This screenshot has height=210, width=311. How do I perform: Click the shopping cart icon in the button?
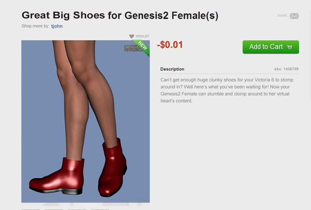(289, 47)
